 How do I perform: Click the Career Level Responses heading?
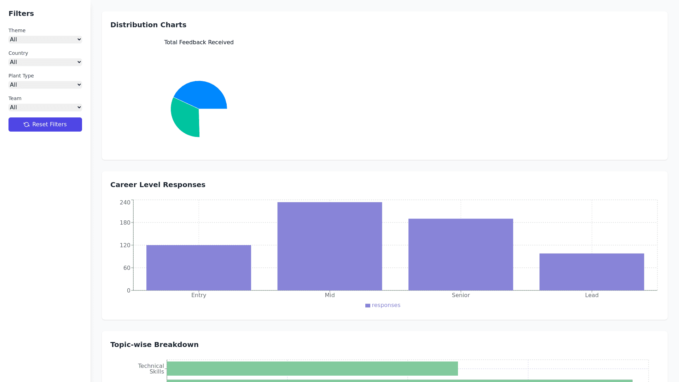158,185
